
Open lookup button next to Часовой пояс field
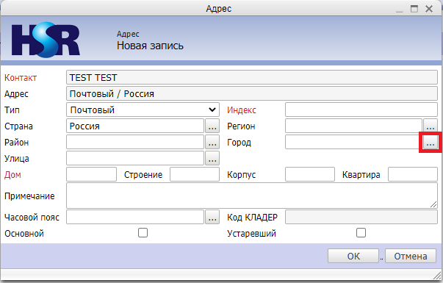point(212,217)
